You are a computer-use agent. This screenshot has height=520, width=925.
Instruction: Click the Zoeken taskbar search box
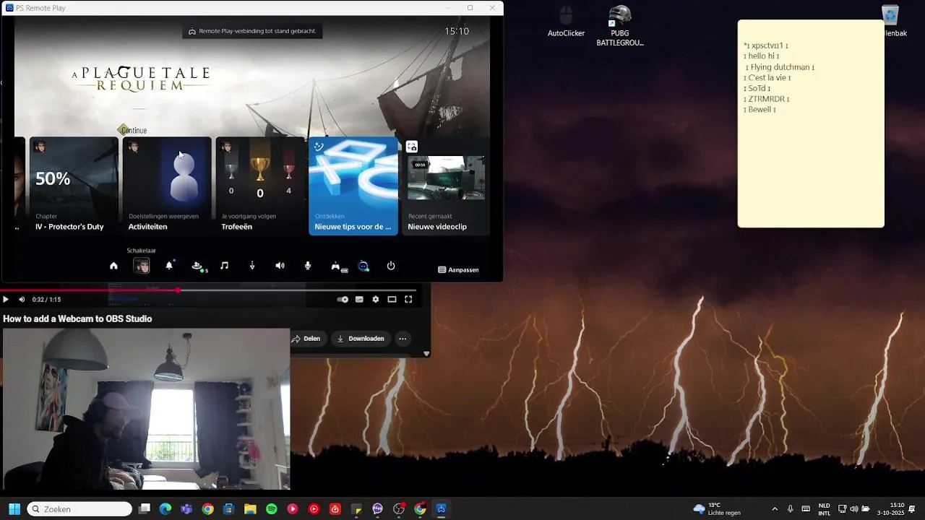[79, 509]
